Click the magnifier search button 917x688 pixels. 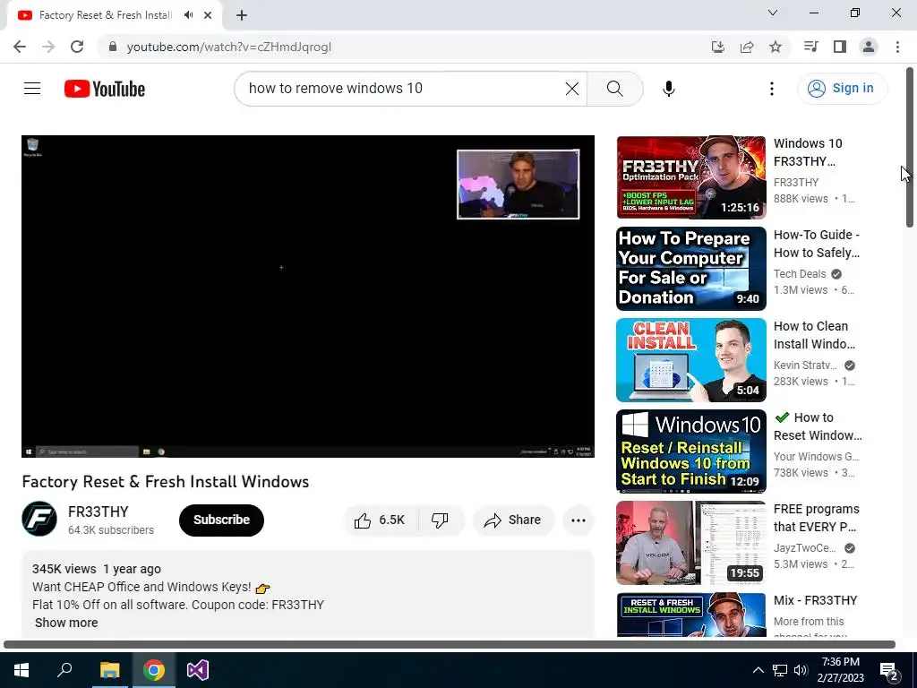coord(614,89)
